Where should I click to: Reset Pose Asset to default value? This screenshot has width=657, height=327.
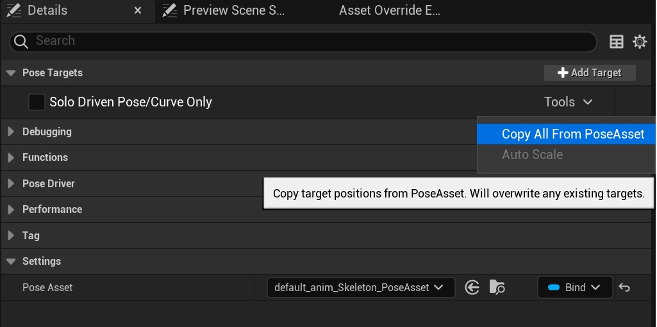click(624, 287)
